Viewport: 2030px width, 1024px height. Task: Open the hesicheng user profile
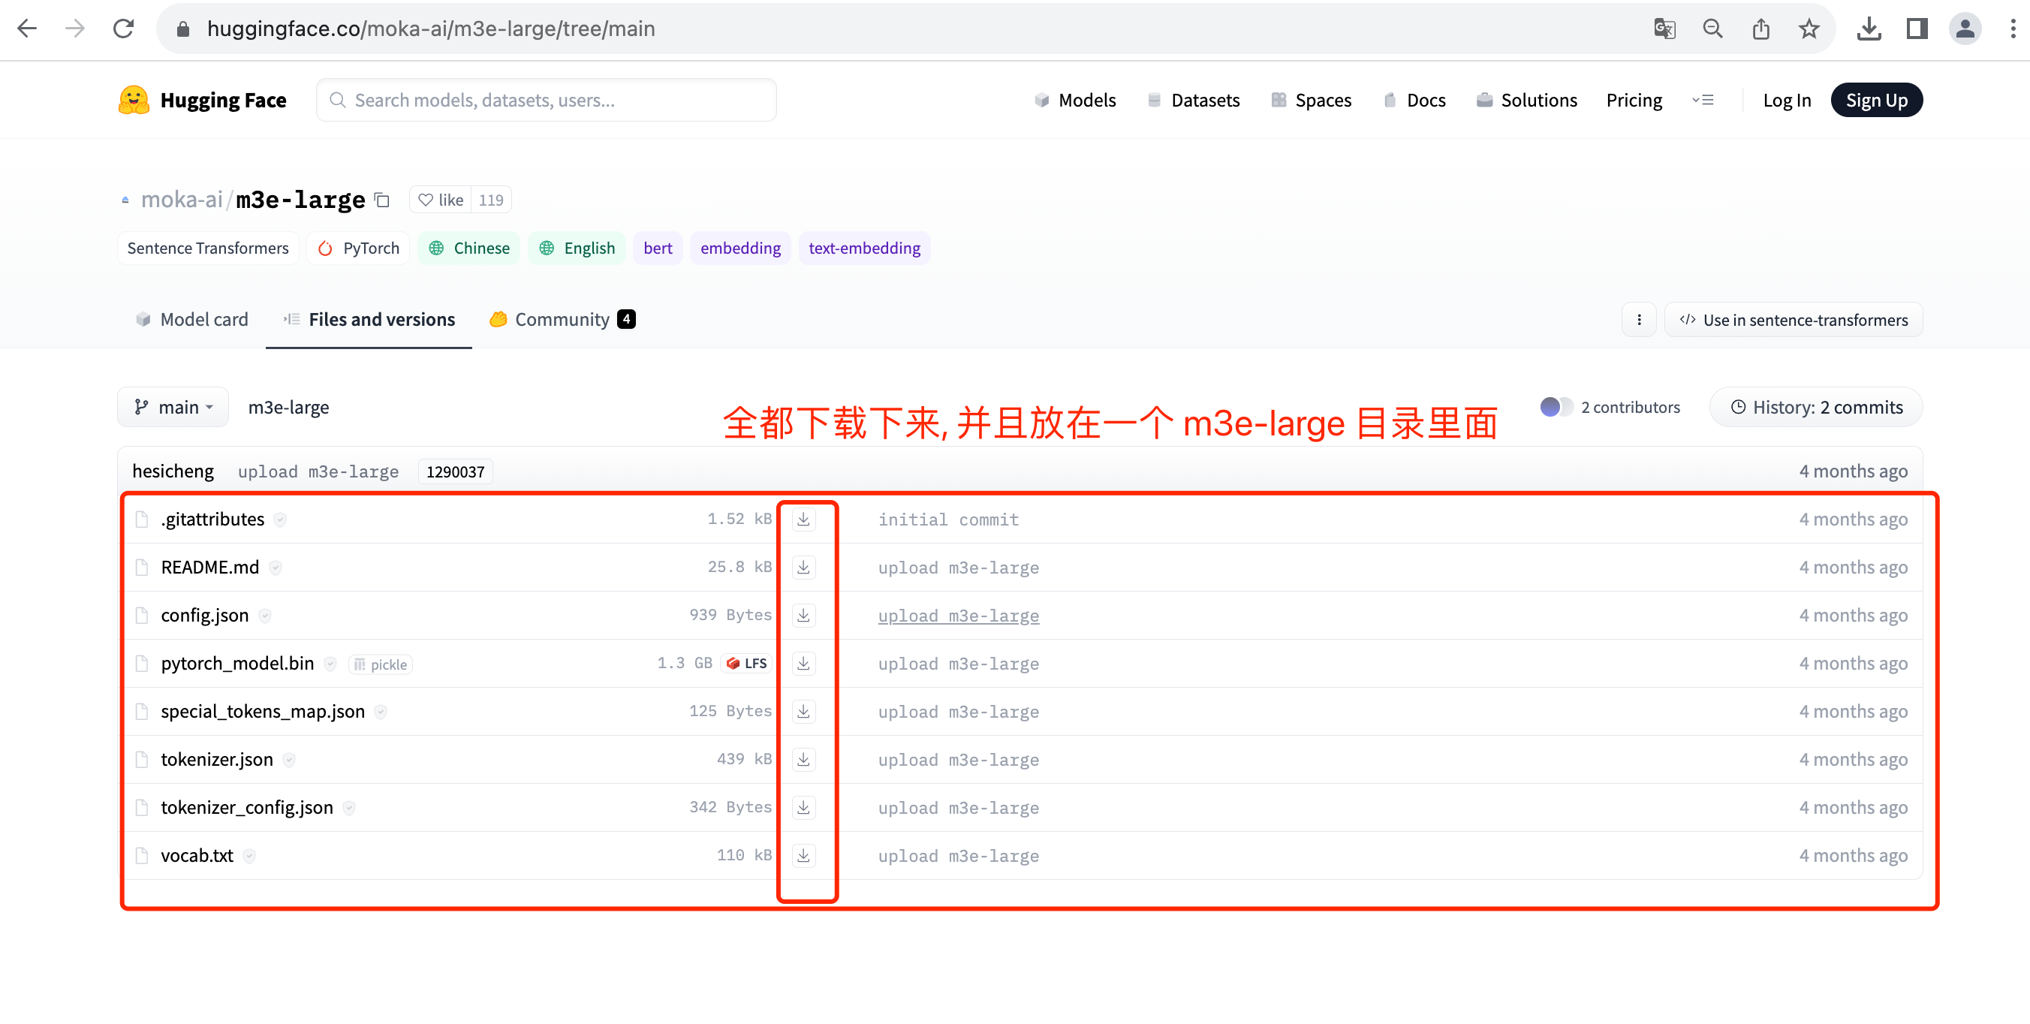click(173, 471)
